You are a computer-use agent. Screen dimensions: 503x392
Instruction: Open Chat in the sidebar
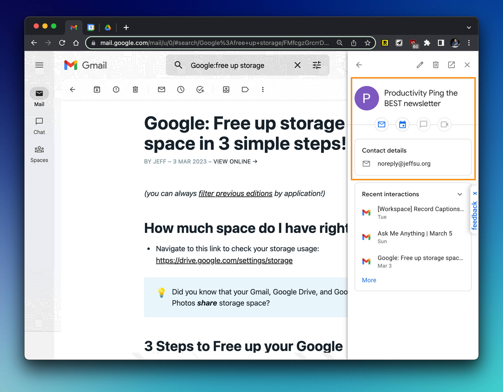point(39,126)
